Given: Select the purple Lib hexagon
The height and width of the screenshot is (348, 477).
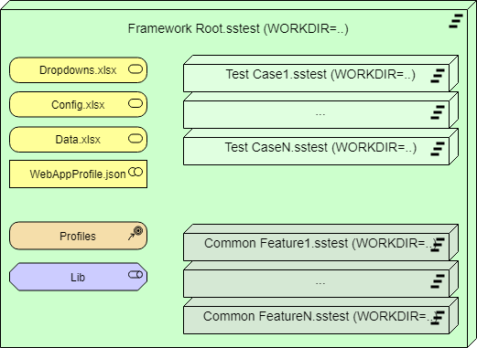Looking at the screenshot, I should pyautogui.click(x=78, y=277).
